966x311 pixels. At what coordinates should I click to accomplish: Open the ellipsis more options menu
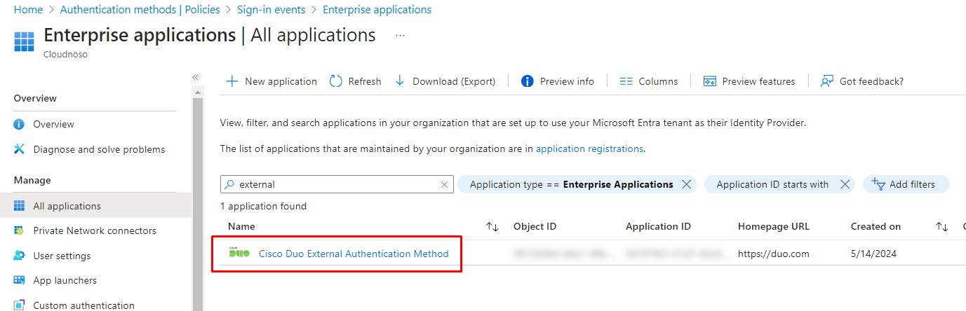[401, 35]
